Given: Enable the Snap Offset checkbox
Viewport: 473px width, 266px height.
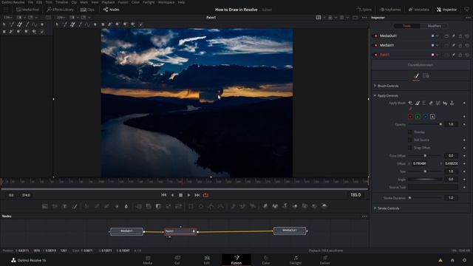Looking at the screenshot, I should pos(409,148).
